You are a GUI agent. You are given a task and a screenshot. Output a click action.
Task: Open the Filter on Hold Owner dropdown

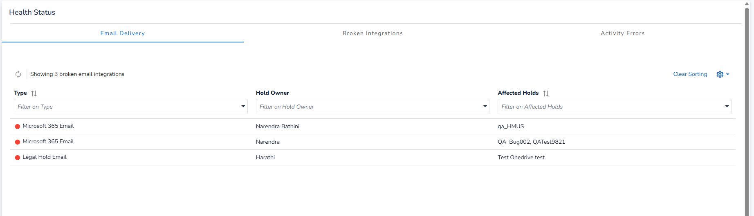(x=485, y=107)
